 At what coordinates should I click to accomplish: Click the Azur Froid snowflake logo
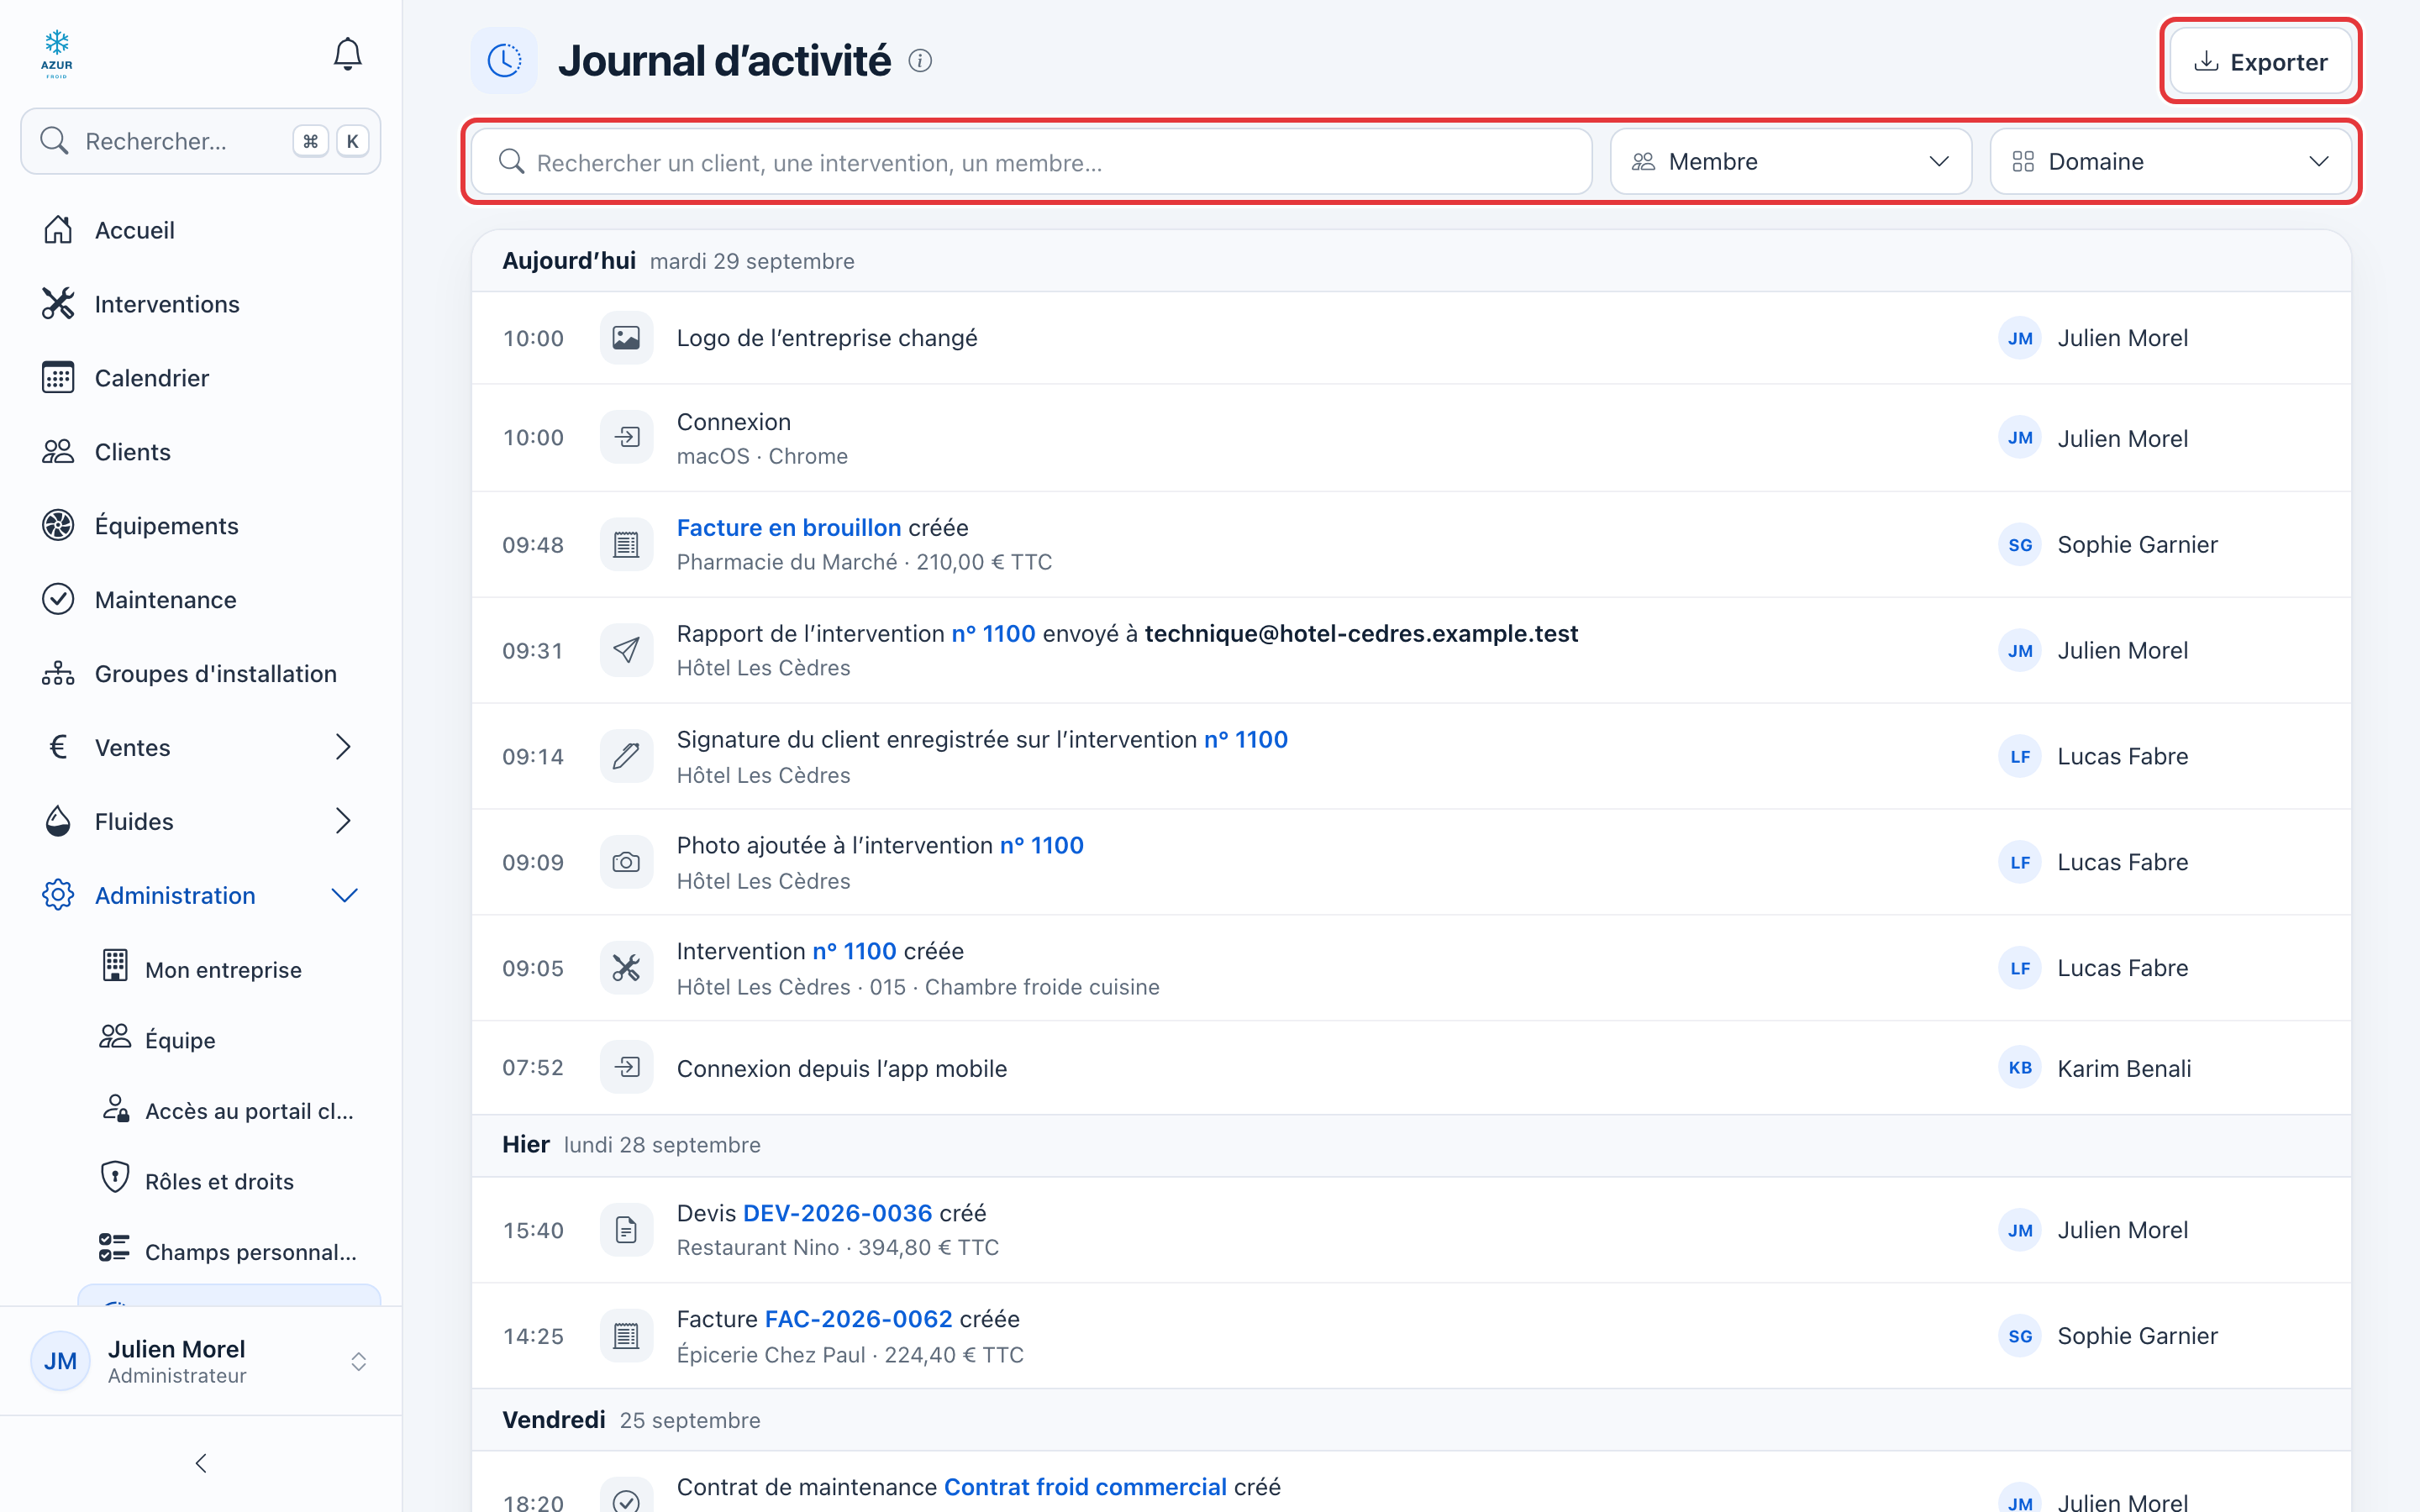tap(57, 54)
